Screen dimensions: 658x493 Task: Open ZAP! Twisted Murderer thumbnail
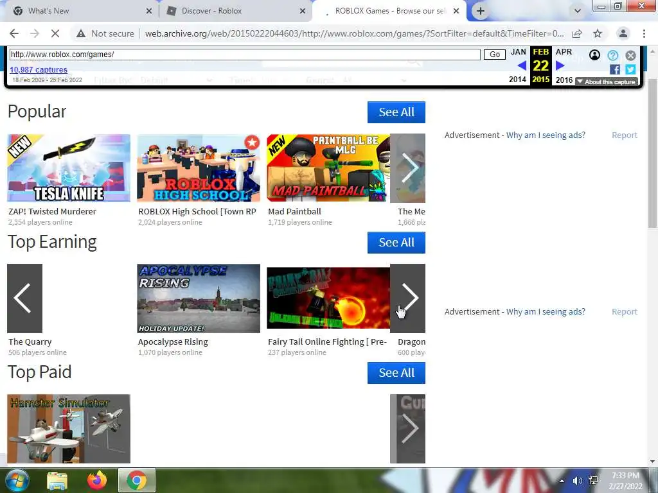[69, 168]
